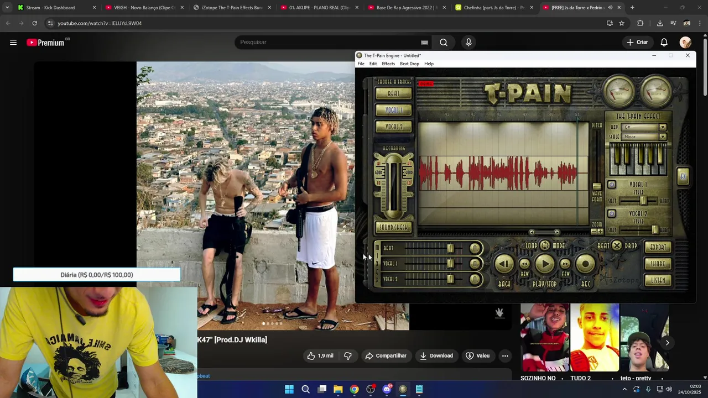The width and height of the screenshot is (708, 398).
Task: Open the SOZINHO NO short thumbnail
Action: click(545, 337)
